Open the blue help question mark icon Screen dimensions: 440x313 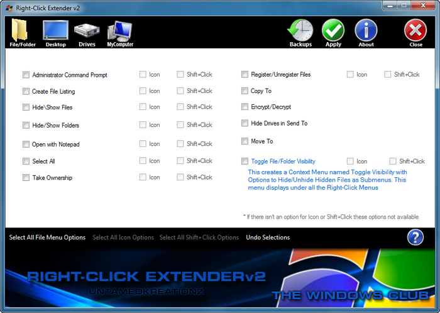coord(415,238)
